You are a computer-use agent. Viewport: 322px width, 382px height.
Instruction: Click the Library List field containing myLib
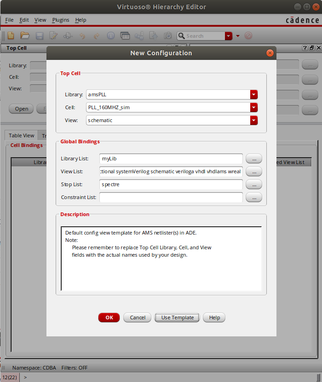point(171,159)
